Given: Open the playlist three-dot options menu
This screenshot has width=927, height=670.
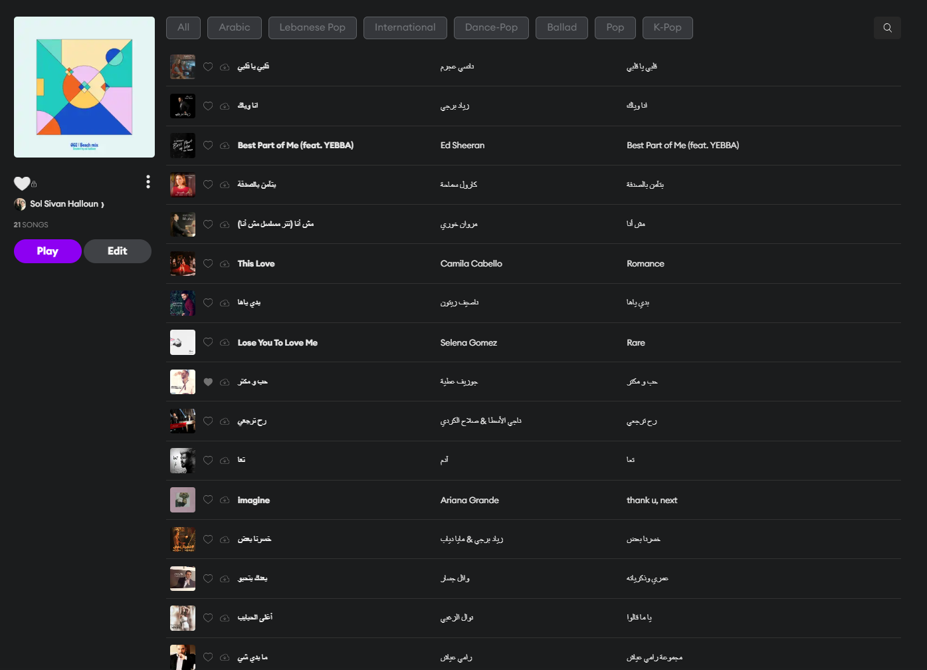Looking at the screenshot, I should (148, 181).
